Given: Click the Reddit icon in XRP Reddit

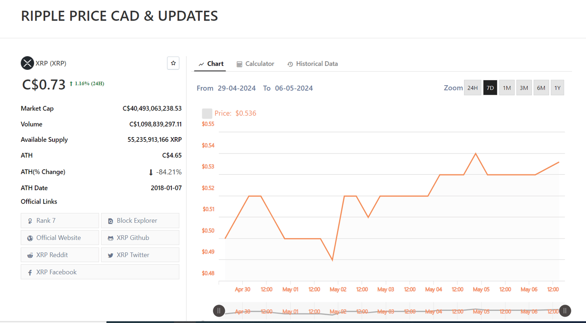Looking at the screenshot, I should pyautogui.click(x=30, y=255).
